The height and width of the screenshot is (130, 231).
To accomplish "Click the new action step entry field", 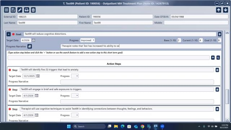I will (x=109, y=58).
